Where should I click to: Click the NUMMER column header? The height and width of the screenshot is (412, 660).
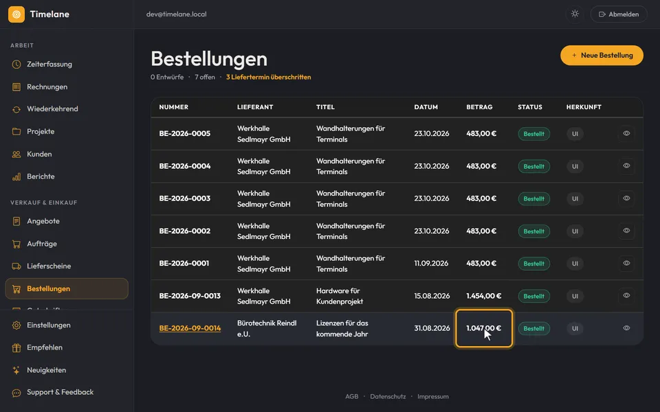tap(174, 107)
